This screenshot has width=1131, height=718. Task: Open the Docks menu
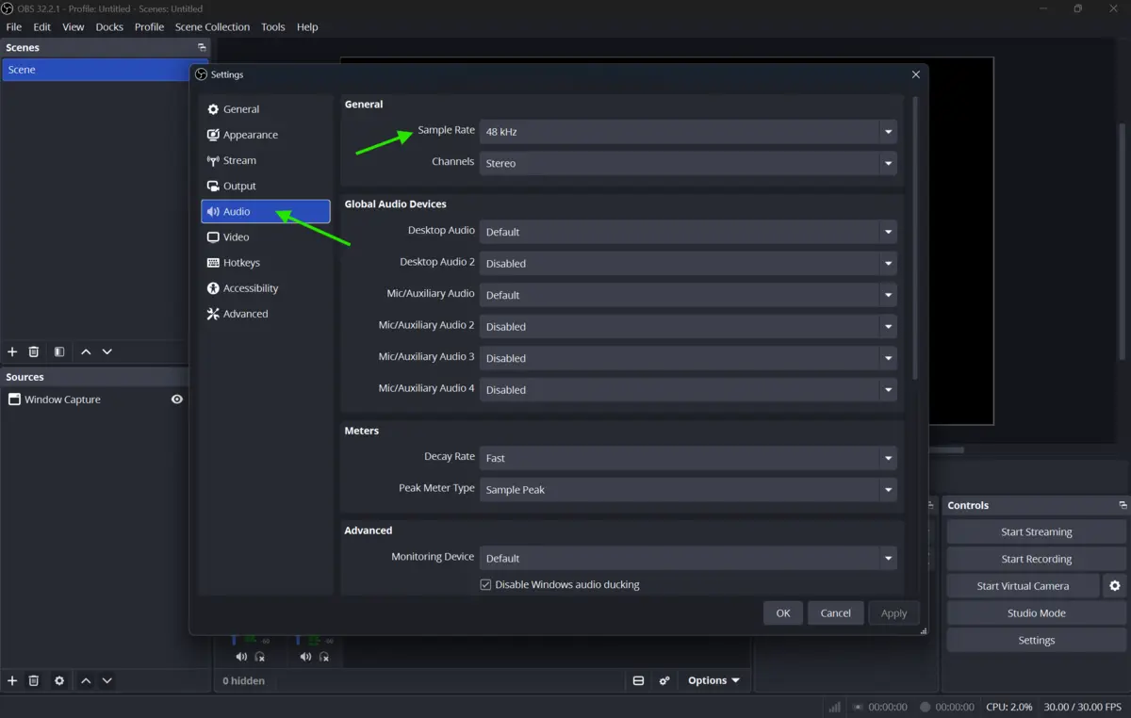point(109,27)
